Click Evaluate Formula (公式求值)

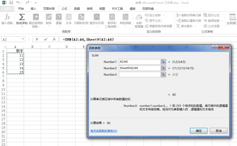pos(211,26)
